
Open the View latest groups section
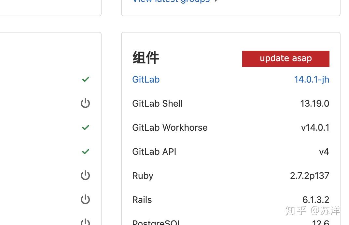(171, 1)
